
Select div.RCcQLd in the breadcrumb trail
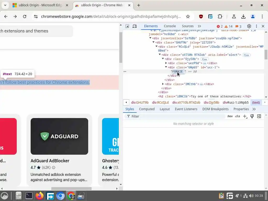tap(160, 103)
